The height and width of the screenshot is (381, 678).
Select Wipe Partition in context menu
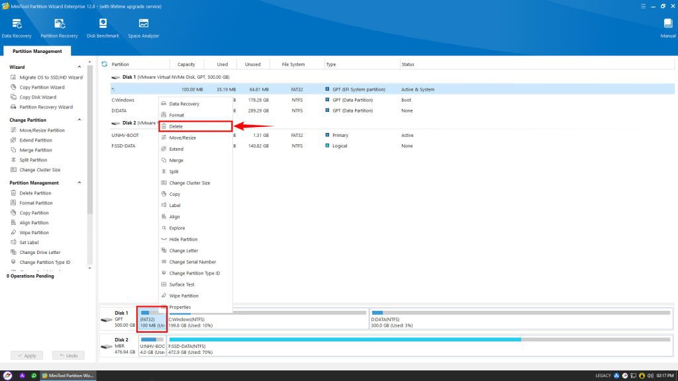coord(195,296)
